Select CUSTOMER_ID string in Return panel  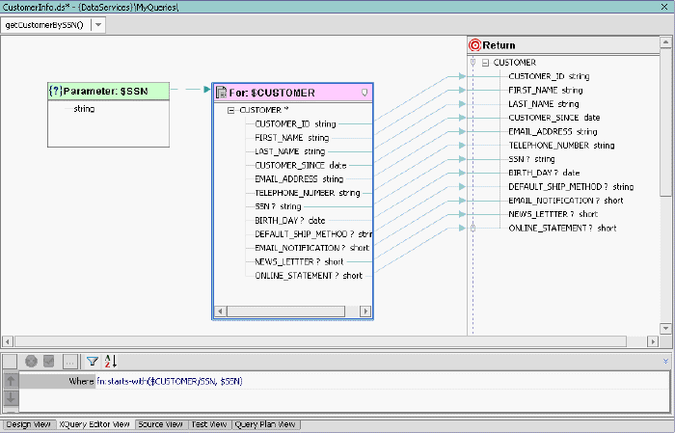[549, 76]
